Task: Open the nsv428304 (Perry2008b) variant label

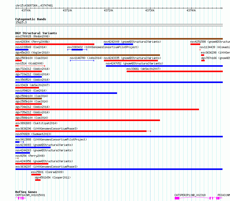Action: coord(33,42)
